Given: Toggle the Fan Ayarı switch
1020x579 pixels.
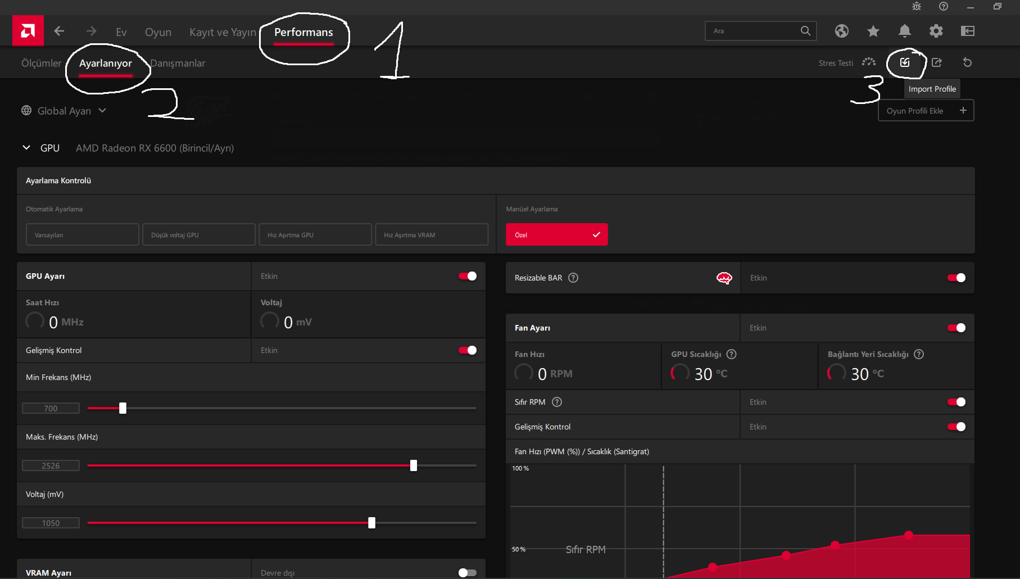Looking at the screenshot, I should click(956, 328).
